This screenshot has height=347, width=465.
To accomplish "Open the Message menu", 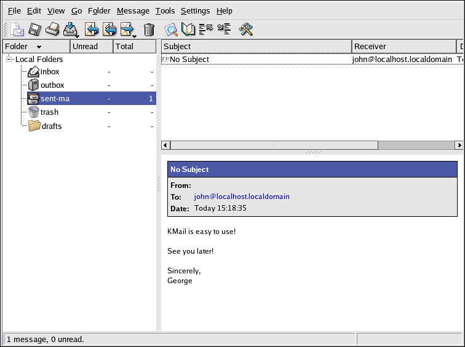I will (133, 11).
